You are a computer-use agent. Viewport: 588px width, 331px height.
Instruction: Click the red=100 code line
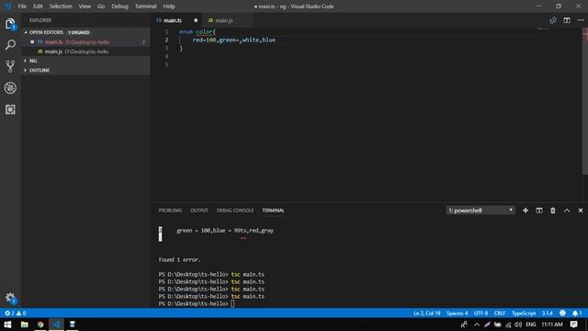(x=233, y=40)
